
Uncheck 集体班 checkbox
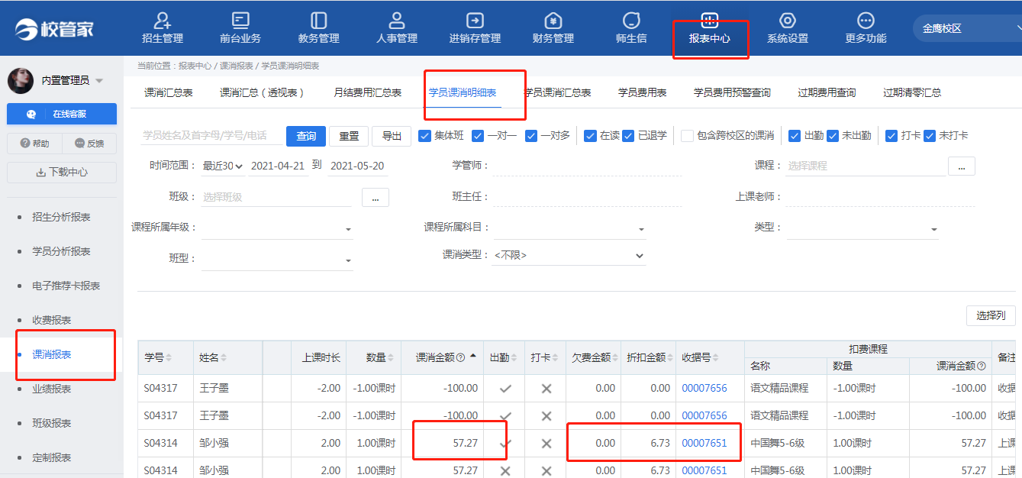[x=425, y=136]
